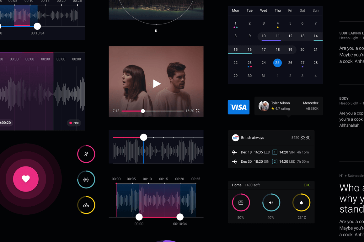
Task: Click the VISA card logo
Action: tap(238, 107)
